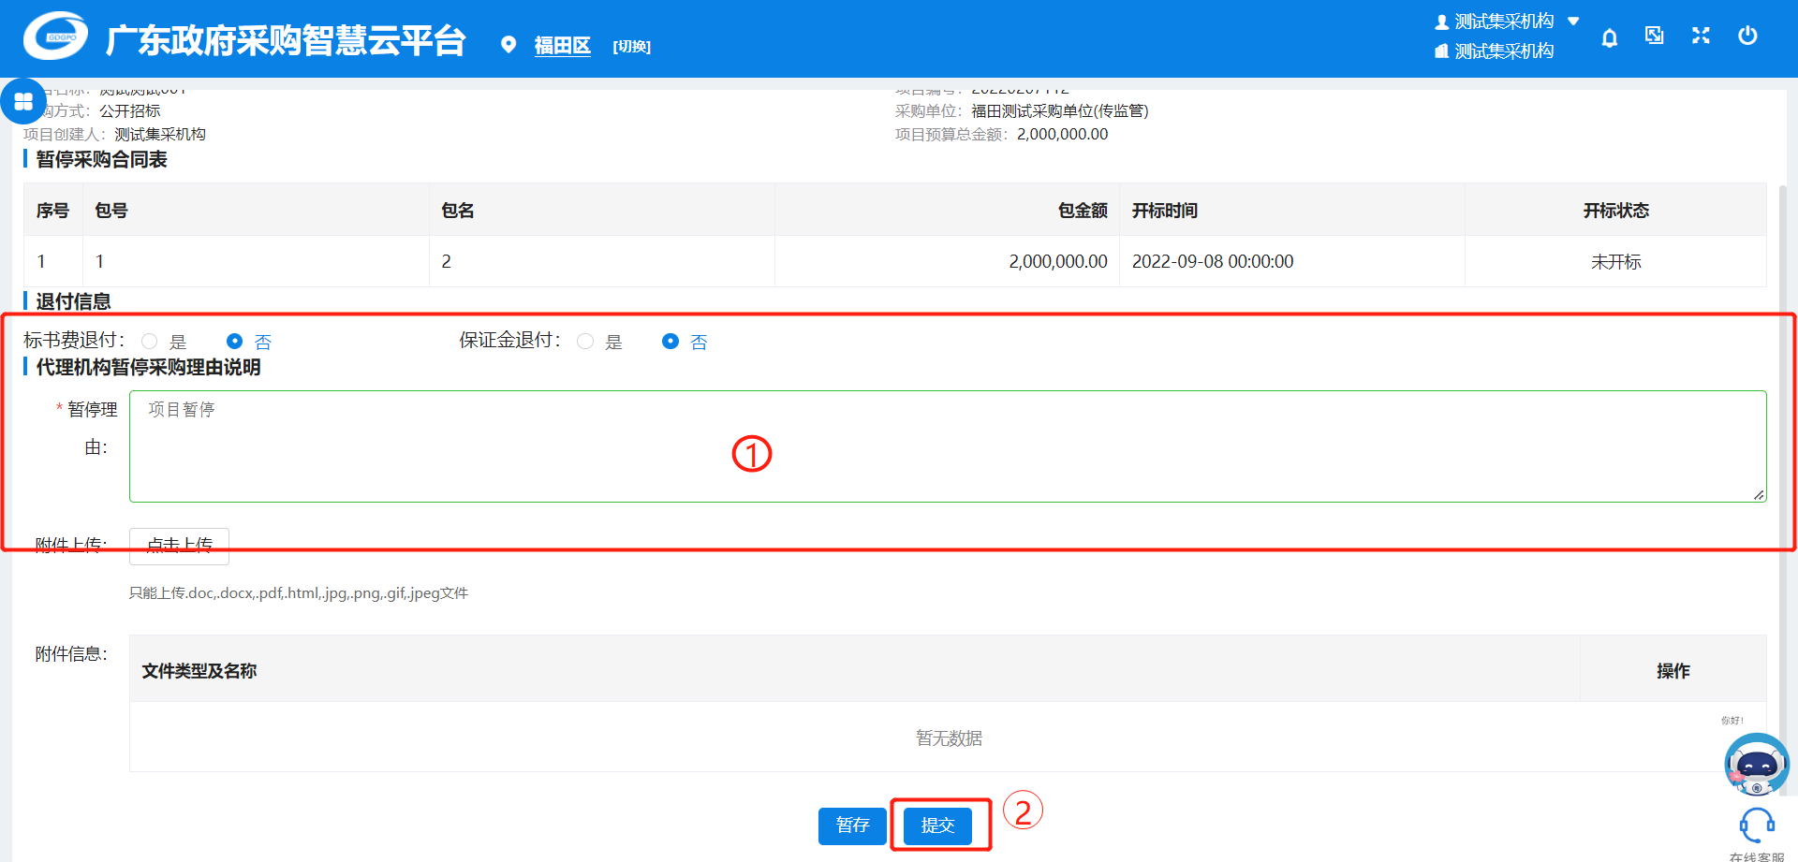The height and width of the screenshot is (862, 1798).
Task: Click the robot assistant avatar
Action: tap(1756, 764)
